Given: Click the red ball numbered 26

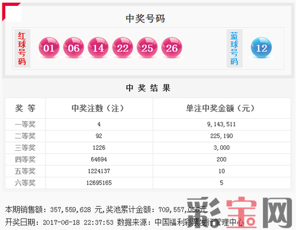Looking at the screenshot, I should 172,47.
